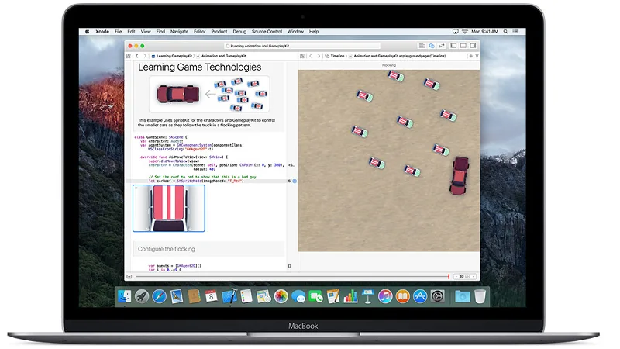620x349 pixels.
Task: Close the assistant editor pane
Action: pos(477,56)
